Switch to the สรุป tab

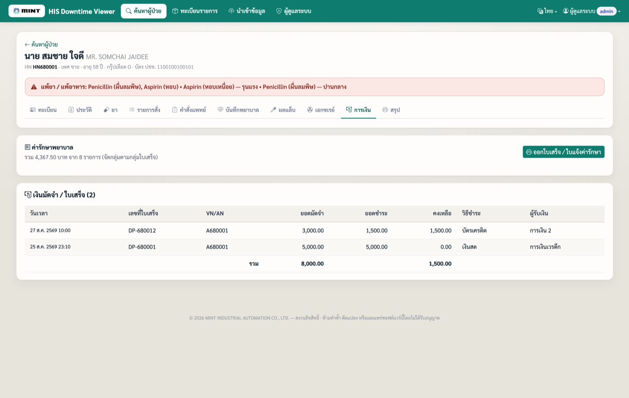click(391, 110)
